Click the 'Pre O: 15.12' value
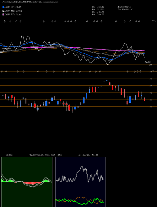Viewport: 157px width, 207px height. [98, 7]
